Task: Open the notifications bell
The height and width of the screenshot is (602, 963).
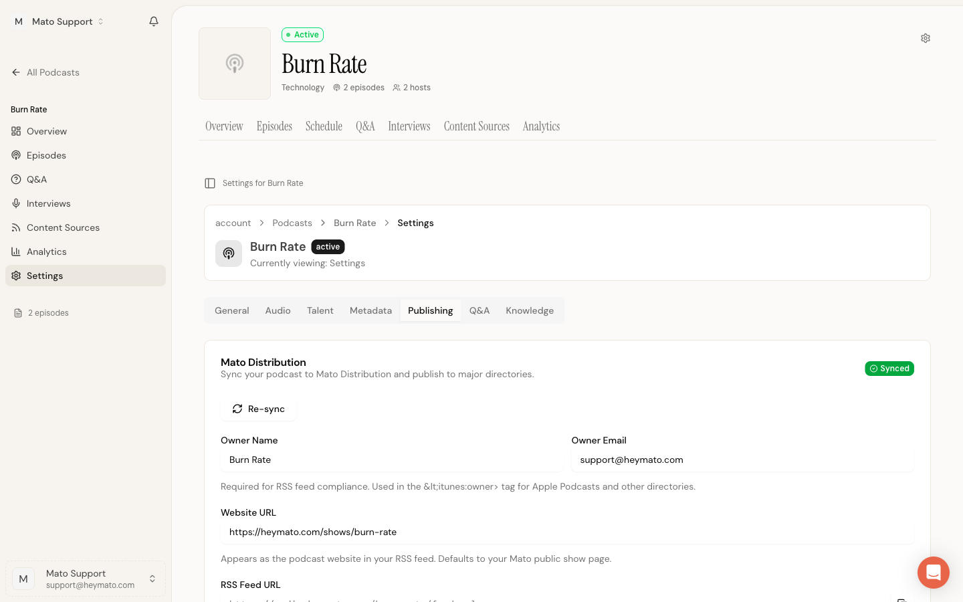Action: pos(154,21)
